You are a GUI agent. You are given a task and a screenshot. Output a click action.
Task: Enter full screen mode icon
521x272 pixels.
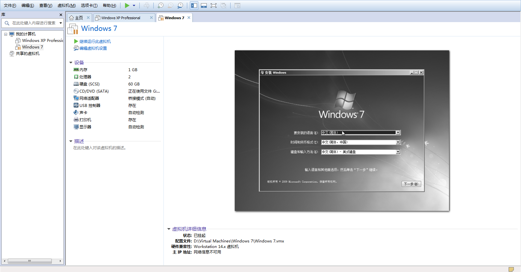[214, 6]
